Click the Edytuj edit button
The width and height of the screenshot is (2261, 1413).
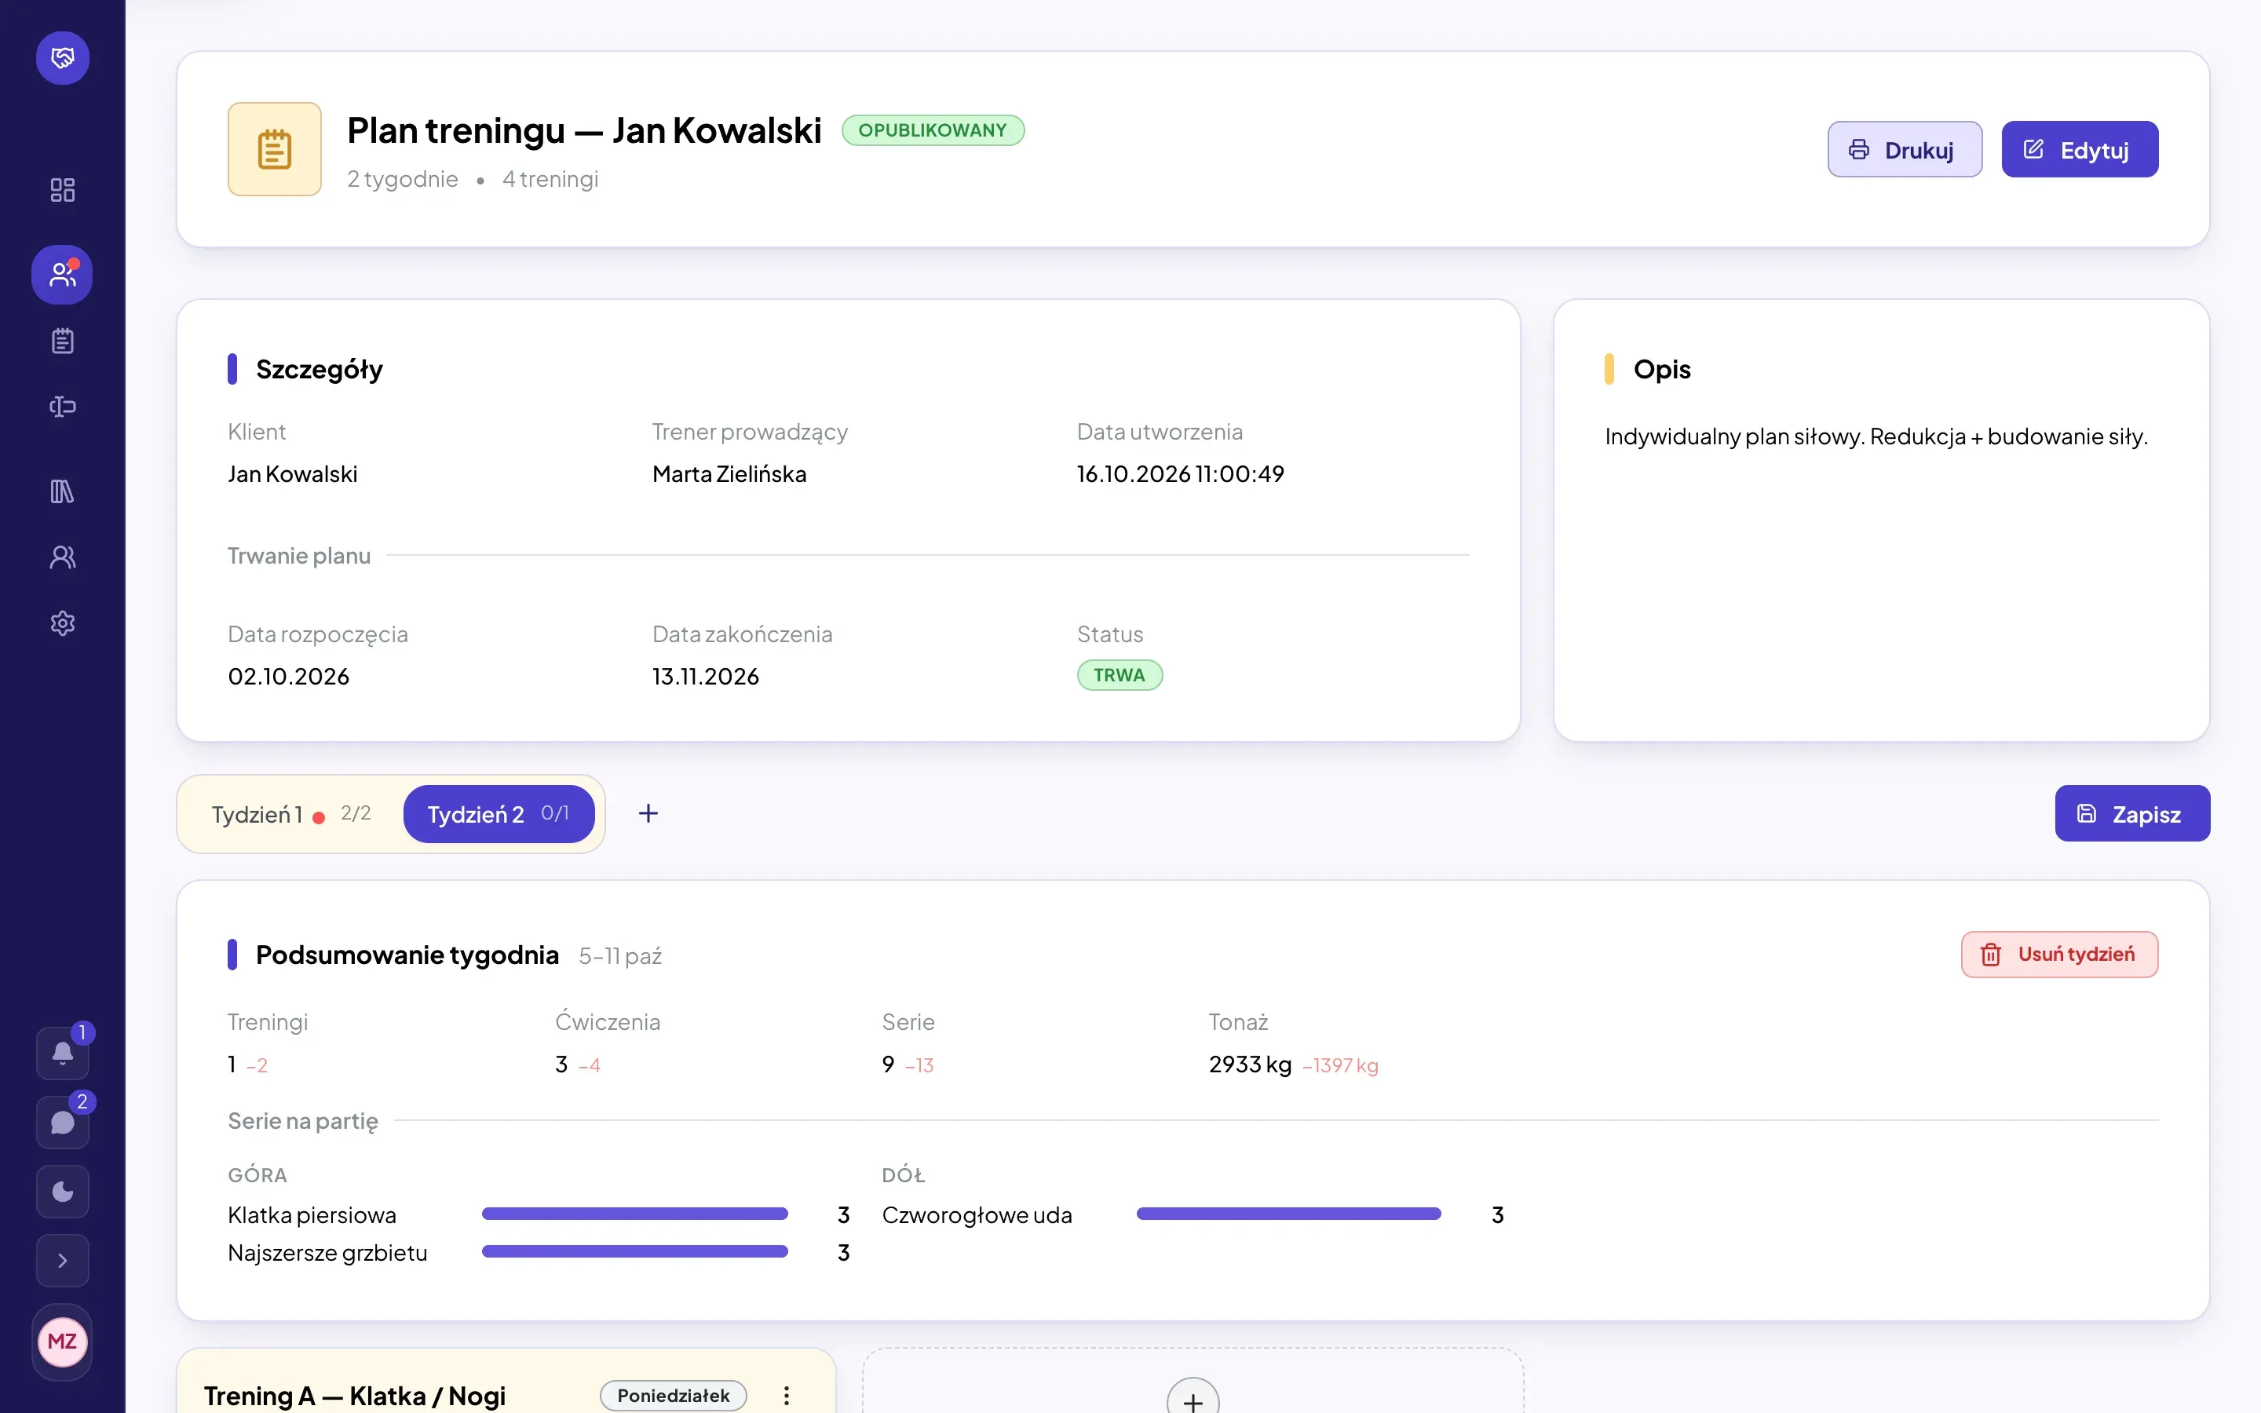[2080, 149]
